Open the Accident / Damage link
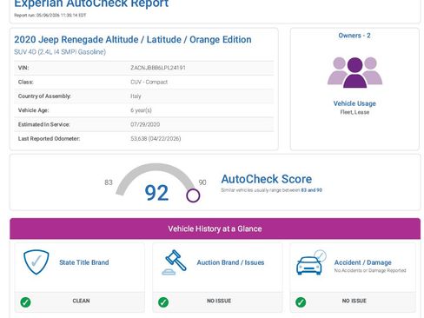This screenshot has width=424, height=318. (363, 262)
